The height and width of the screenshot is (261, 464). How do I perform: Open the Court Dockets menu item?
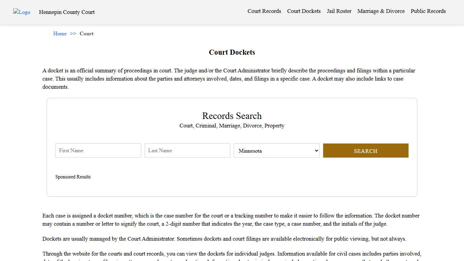tap(304, 11)
